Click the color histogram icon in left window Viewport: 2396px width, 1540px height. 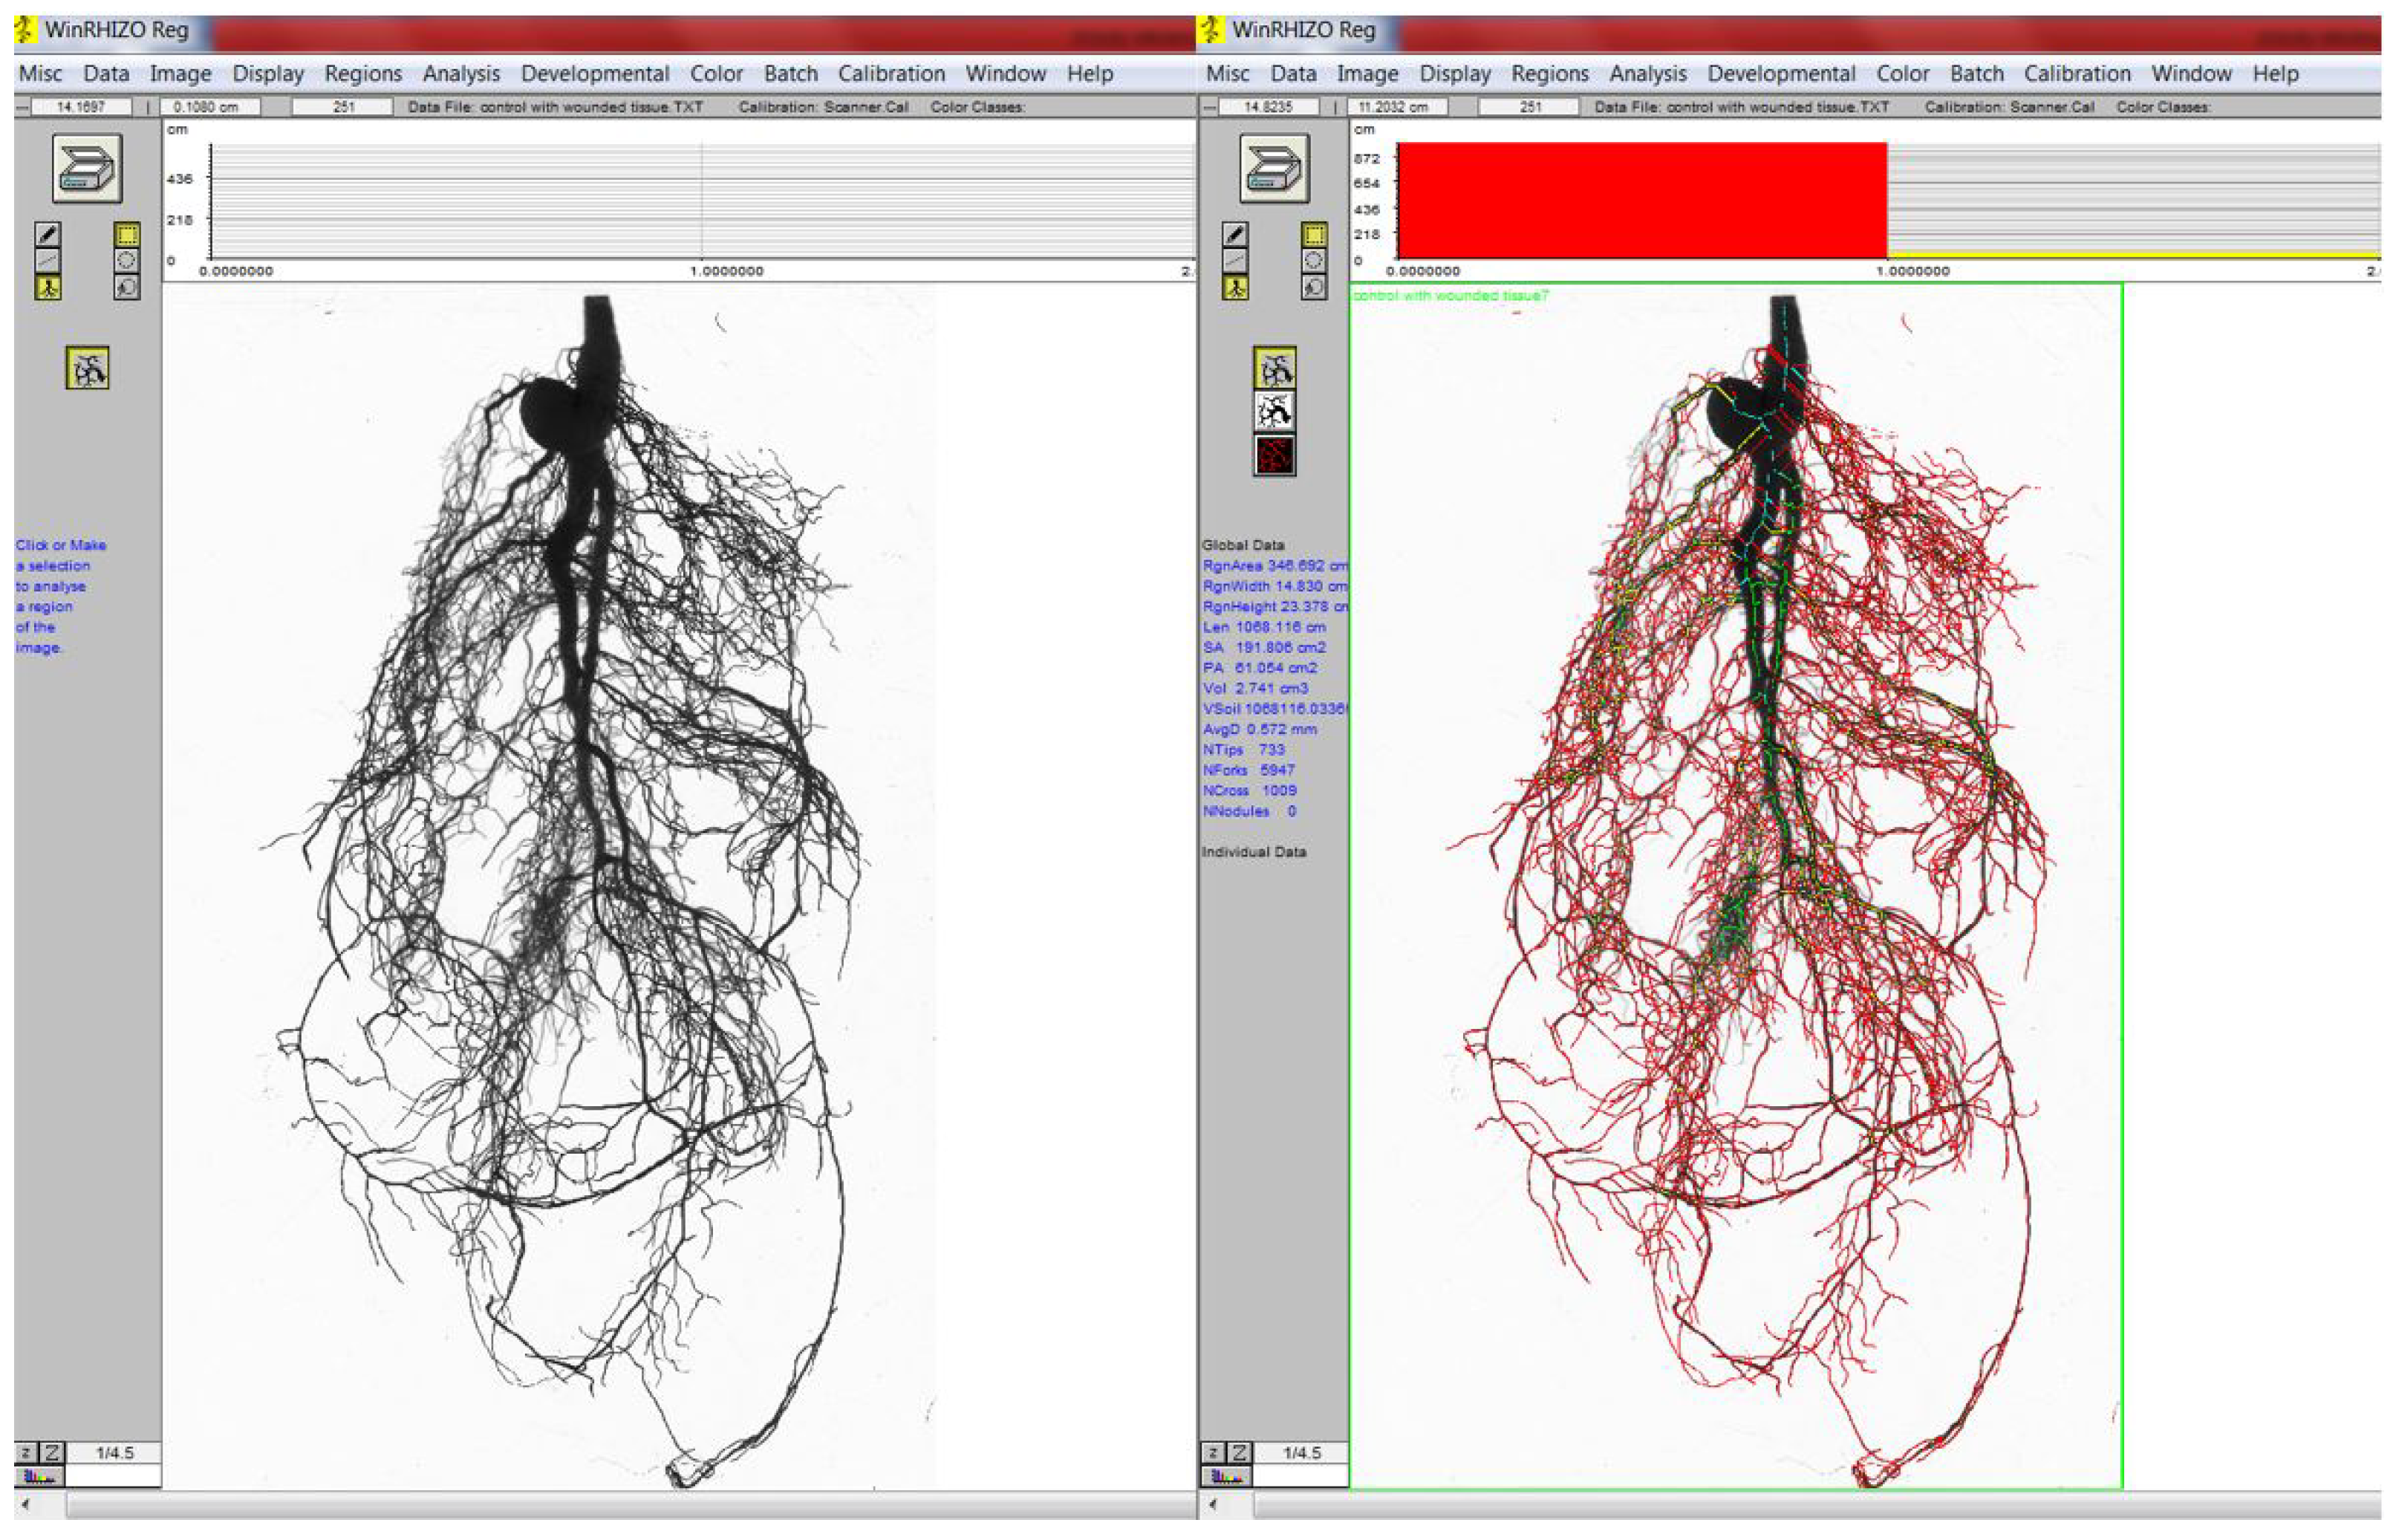pos(38,1476)
